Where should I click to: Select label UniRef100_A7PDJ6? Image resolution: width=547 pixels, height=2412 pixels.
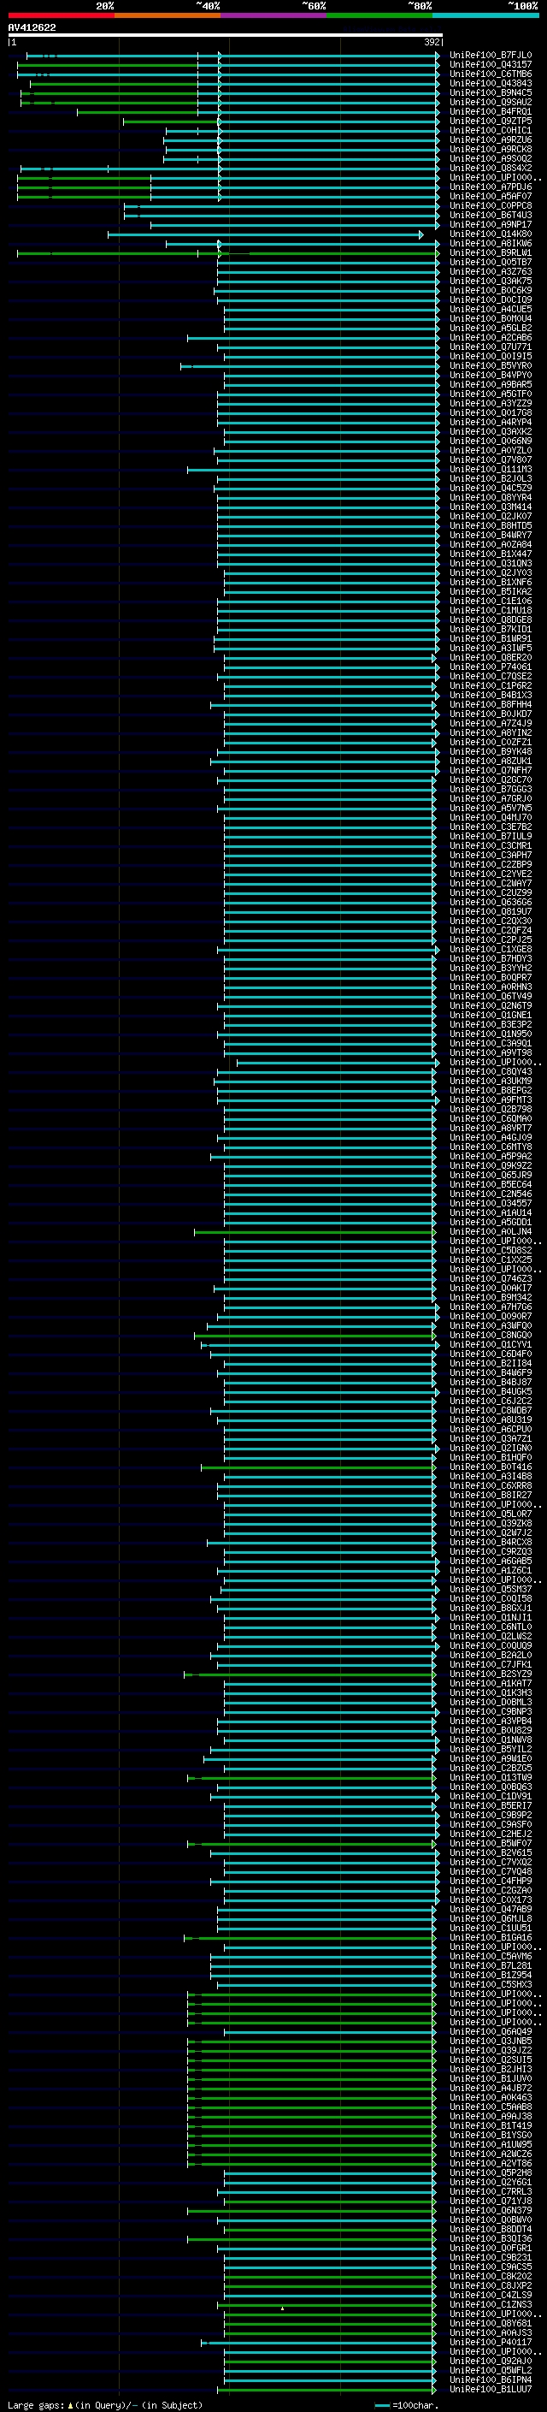pyautogui.click(x=490, y=187)
